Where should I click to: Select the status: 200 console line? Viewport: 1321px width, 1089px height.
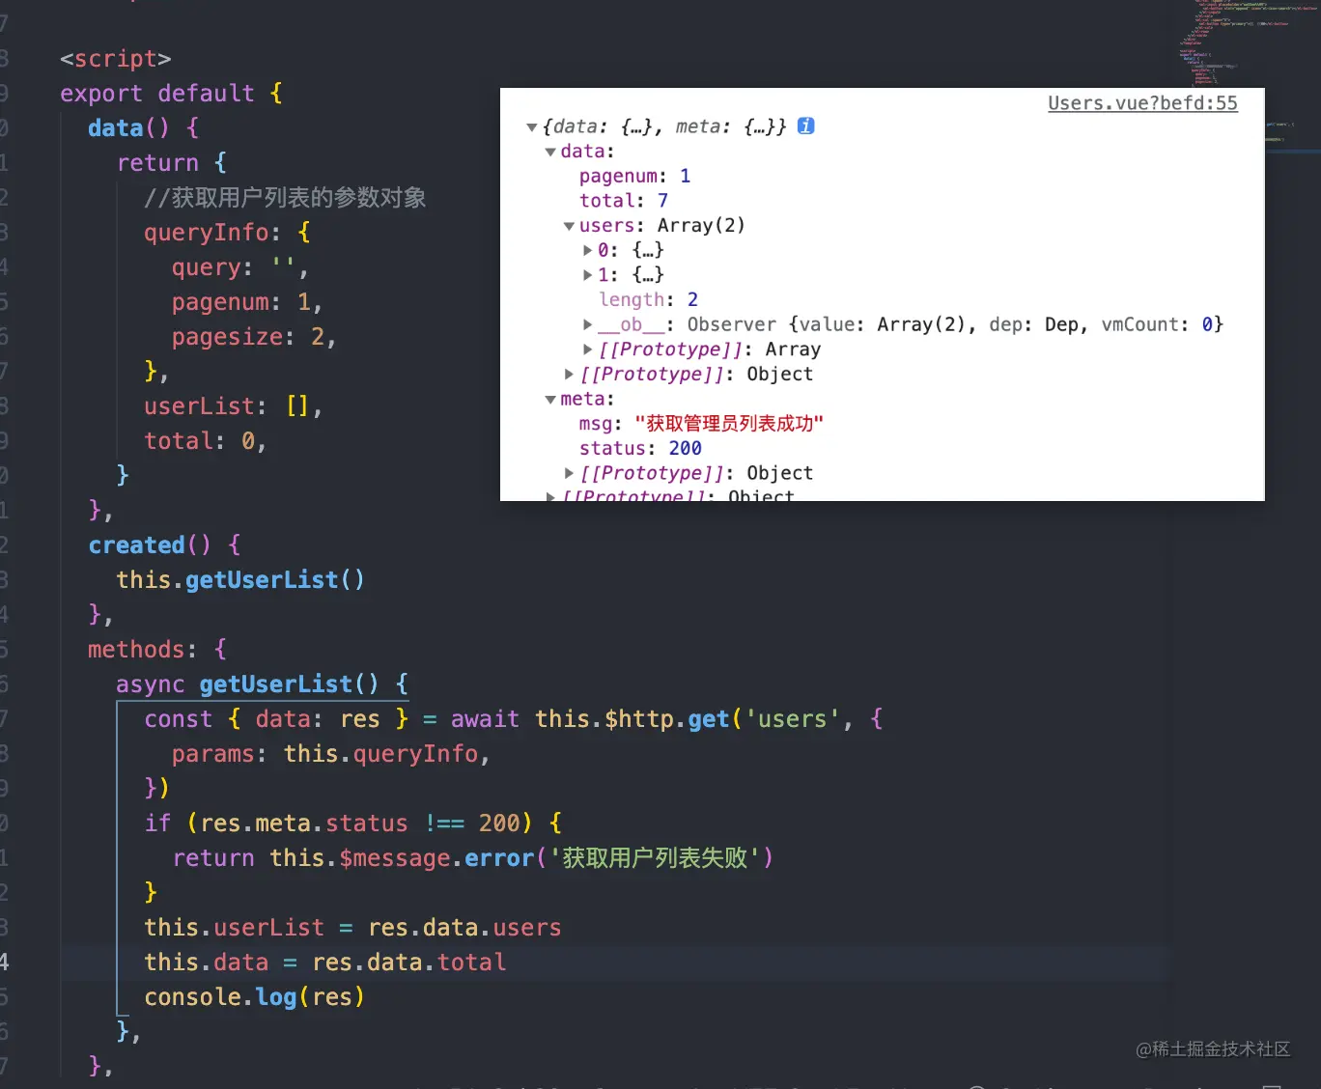click(x=640, y=448)
